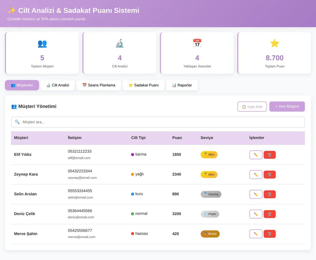Edit Deniz Çelik's customer record
The height and width of the screenshot is (260, 316).
tap(256, 214)
